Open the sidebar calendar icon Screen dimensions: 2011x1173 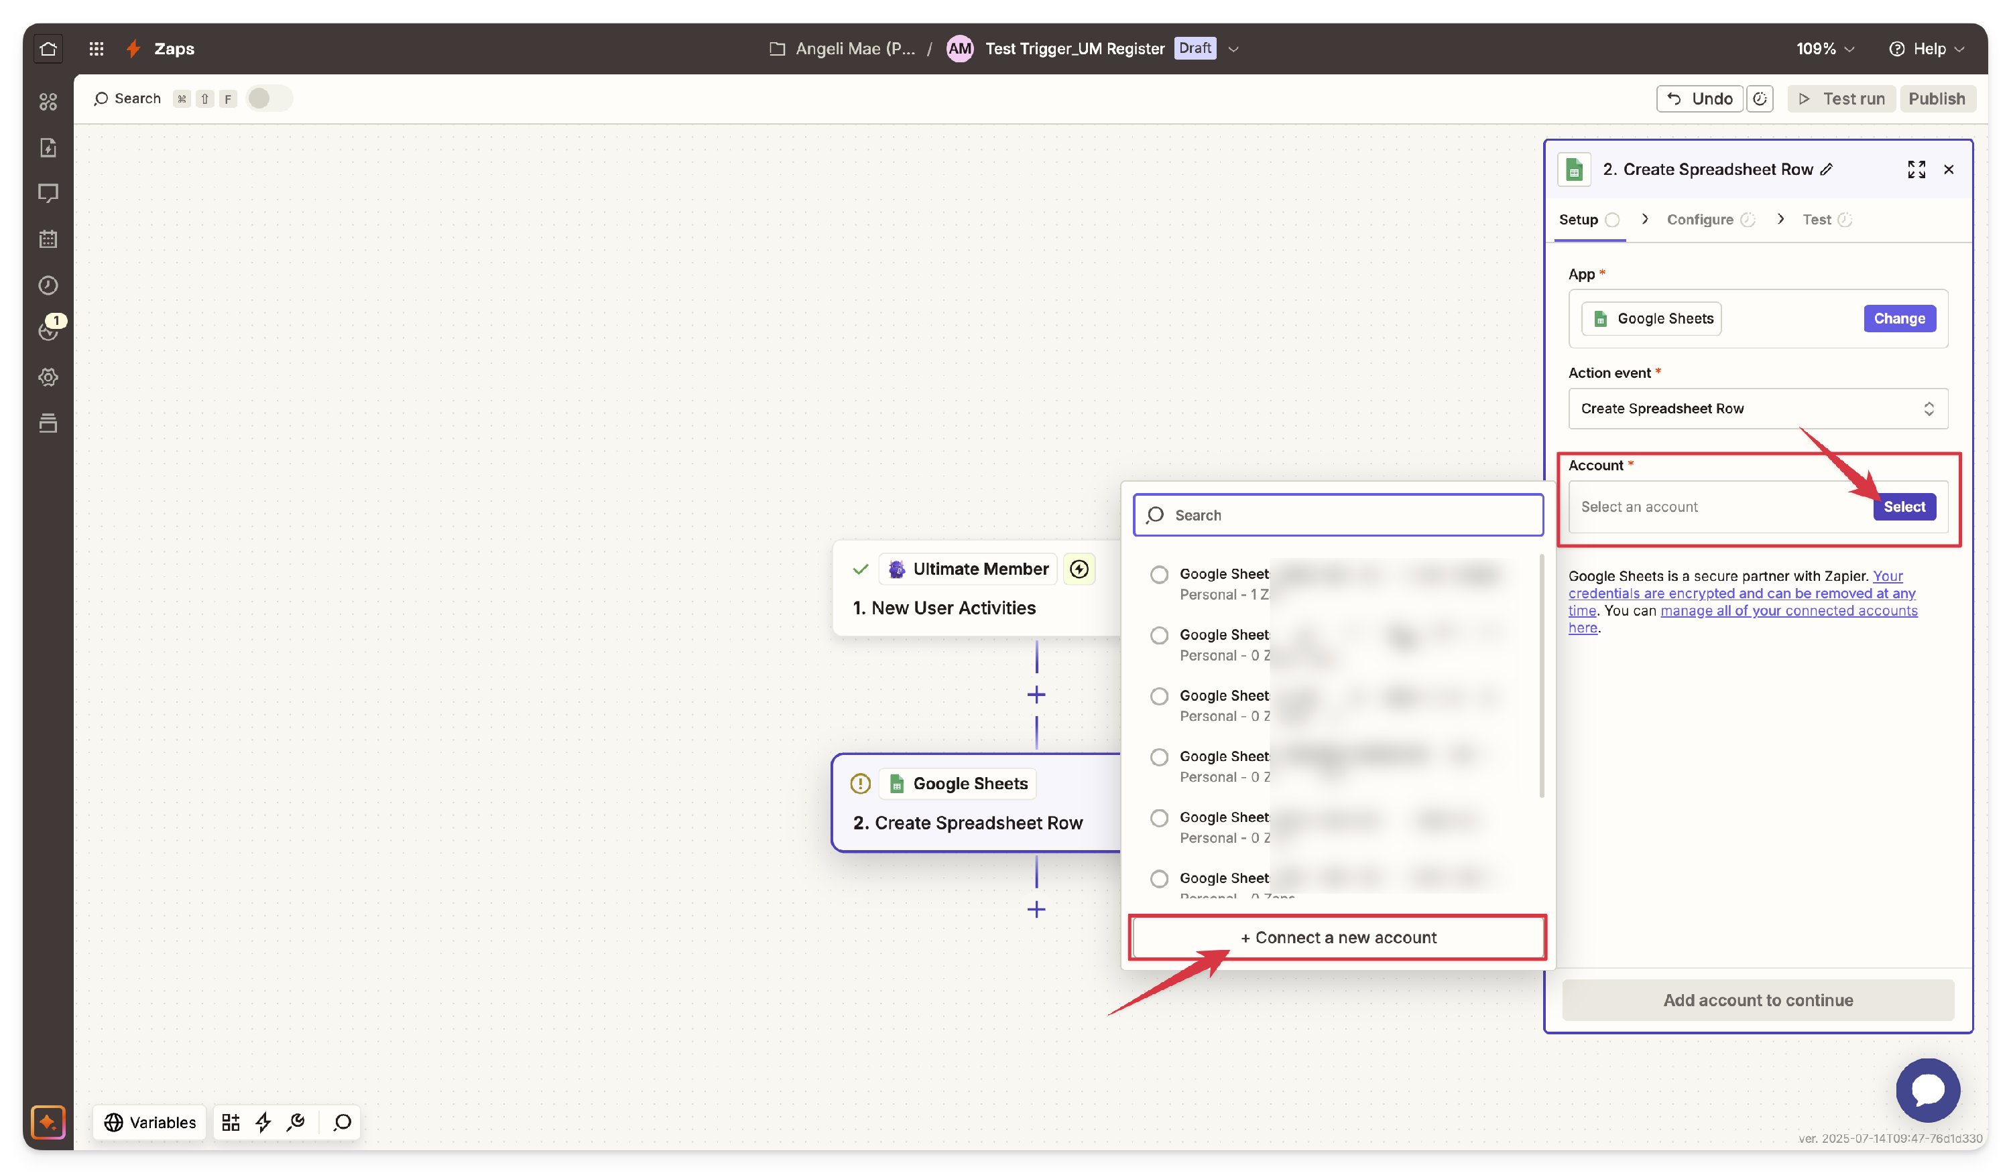click(x=48, y=239)
